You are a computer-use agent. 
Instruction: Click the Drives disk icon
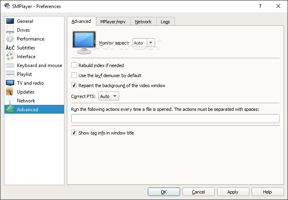coord(10,30)
